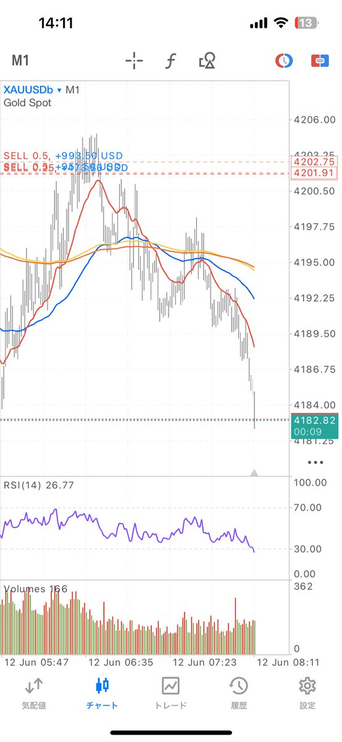Switch to the トレード trade tab

170,693
